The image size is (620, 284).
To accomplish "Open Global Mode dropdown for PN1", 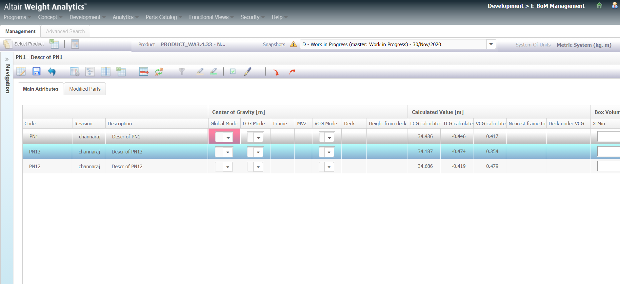I will (228, 137).
